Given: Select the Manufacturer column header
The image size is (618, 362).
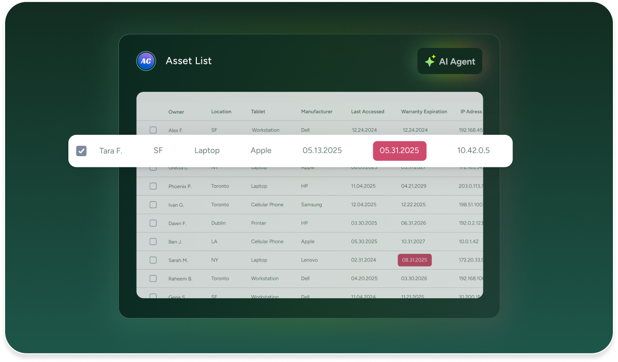Looking at the screenshot, I should pos(317,112).
